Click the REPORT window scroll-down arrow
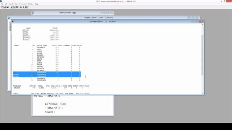 click(202, 93)
